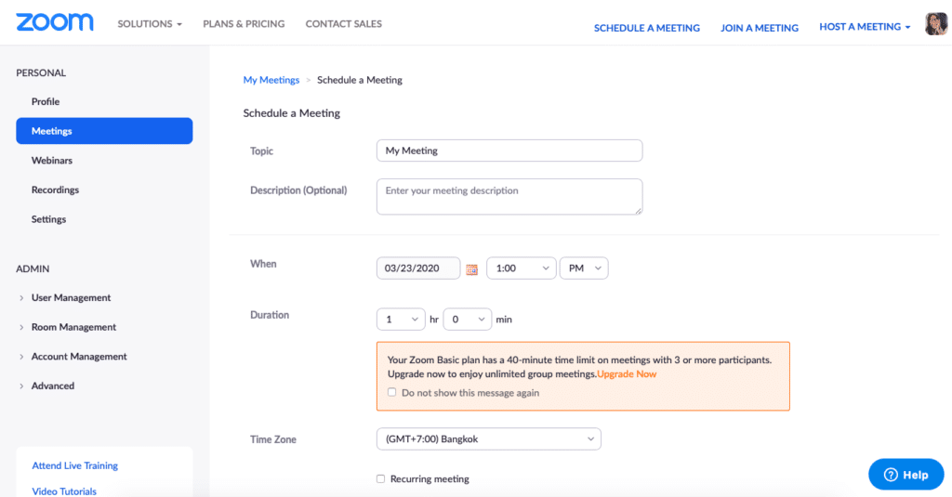Select Recordings in the sidebar
This screenshot has height=497, width=952.
pos(55,190)
